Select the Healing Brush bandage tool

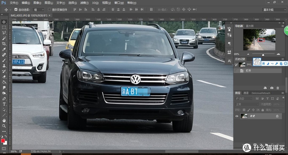[4, 55]
